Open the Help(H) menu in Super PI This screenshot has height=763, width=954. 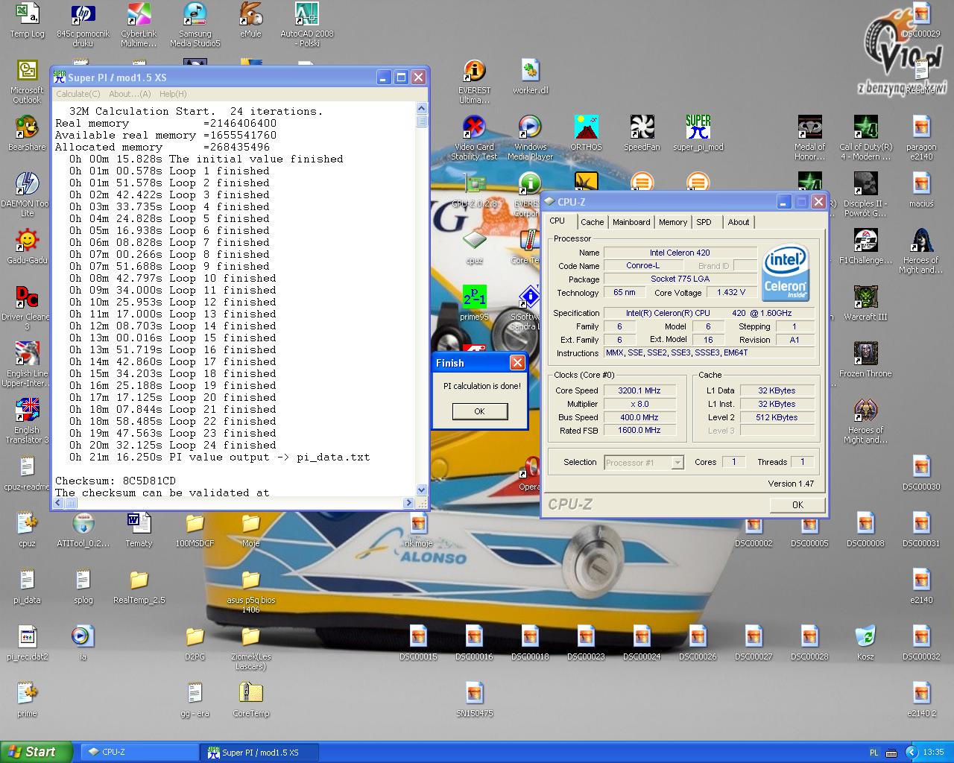point(173,94)
